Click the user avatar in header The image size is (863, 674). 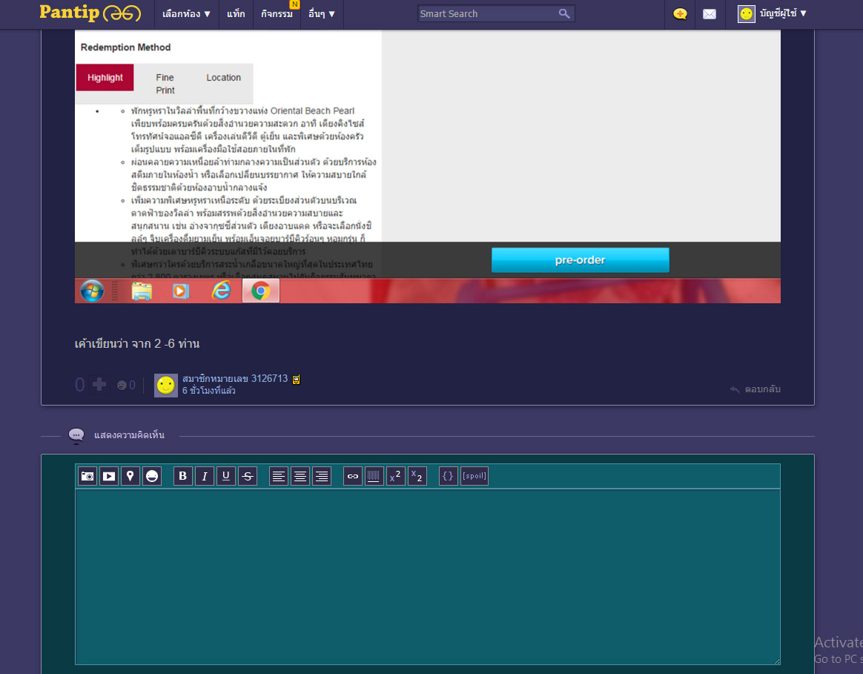point(746,14)
